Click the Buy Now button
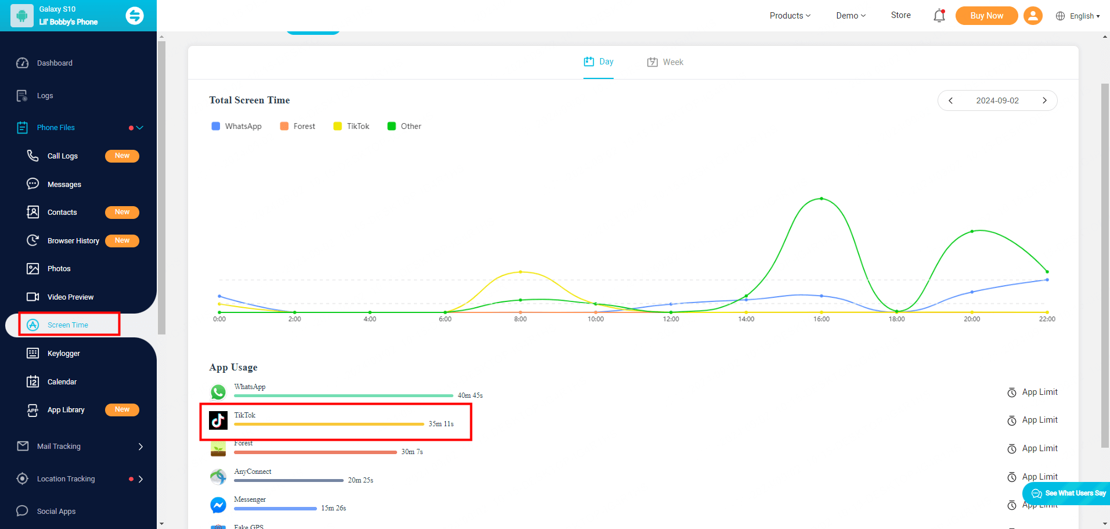Image resolution: width=1110 pixels, height=529 pixels. [x=987, y=16]
